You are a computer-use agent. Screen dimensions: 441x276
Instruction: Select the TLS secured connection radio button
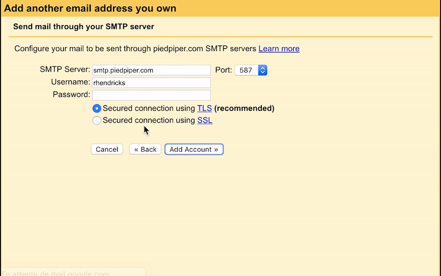coord(97,109)
